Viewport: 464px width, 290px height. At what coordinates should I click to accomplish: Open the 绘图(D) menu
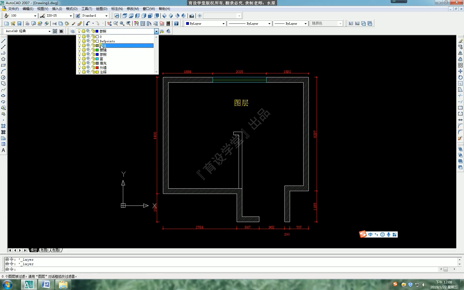[102, 9]
